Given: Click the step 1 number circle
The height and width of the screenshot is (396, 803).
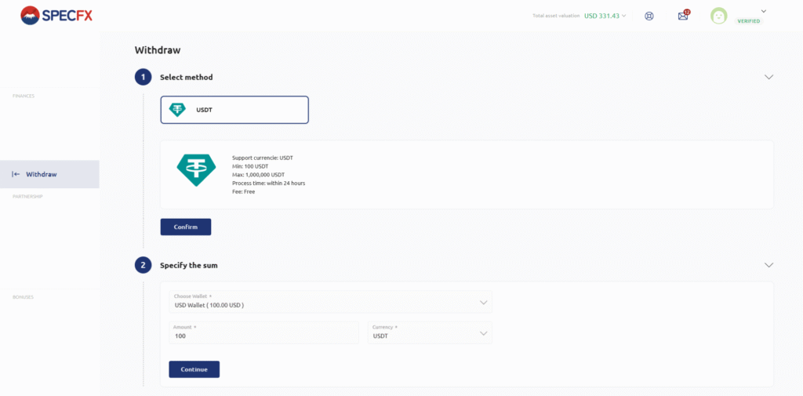Looking at the screenshot, I should pos(143,77).
